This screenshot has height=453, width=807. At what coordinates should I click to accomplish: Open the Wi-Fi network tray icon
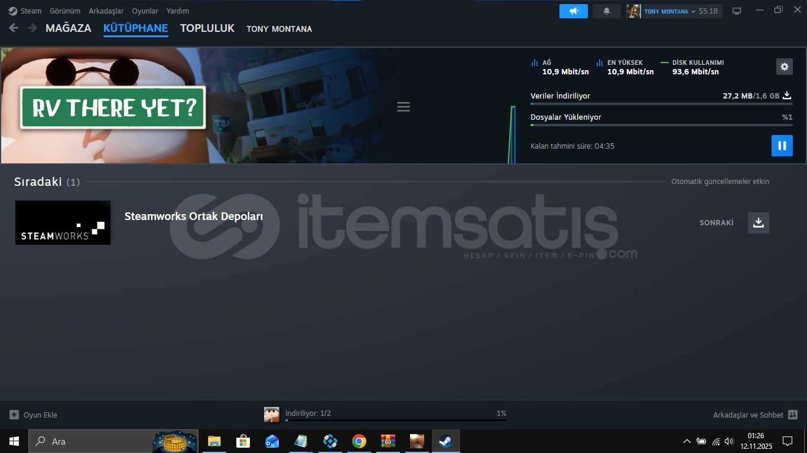[x=716, y=441]
